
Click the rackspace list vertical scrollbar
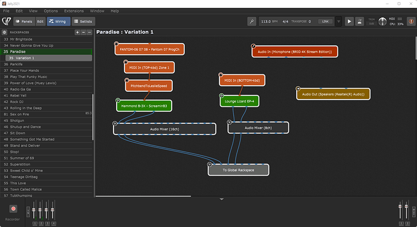[x=93, y=117]
